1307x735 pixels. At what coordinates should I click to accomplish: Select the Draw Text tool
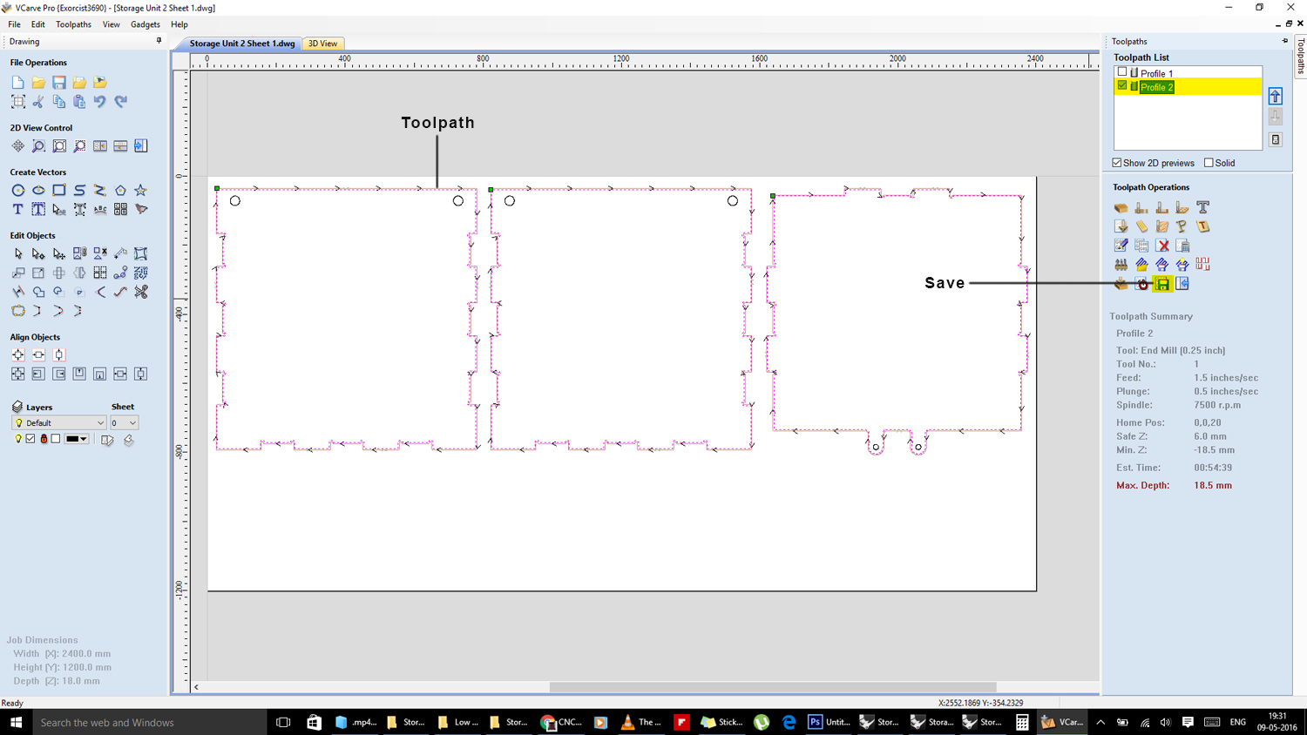click(x=18, y=209)
